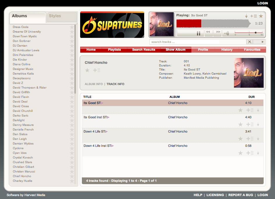Screen dimensions: 275x199
Task: Star the Down 4 Life ST track
Action: click(x=240, y=139)
